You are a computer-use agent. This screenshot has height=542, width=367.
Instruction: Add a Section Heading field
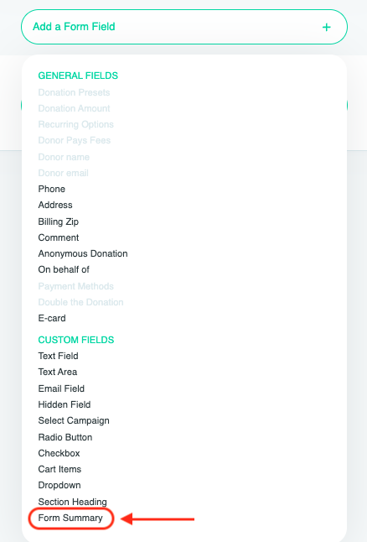click(x=73, y=502)
